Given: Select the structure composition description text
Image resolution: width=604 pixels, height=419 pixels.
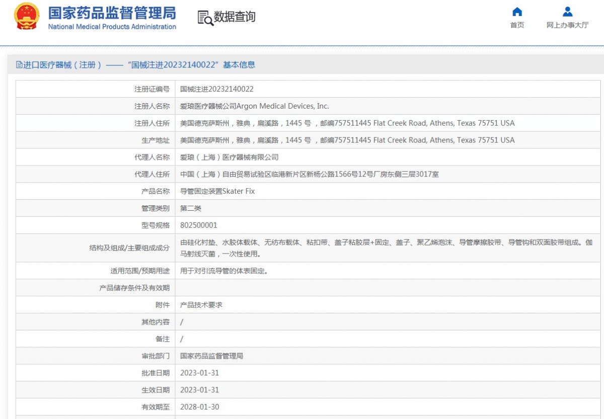Looking at the screenshot, I should click(x=387, y=248).
